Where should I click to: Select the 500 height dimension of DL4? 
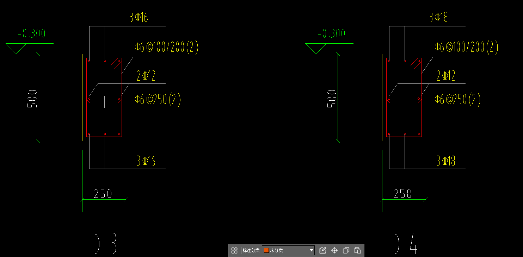(x=332, y=99)
